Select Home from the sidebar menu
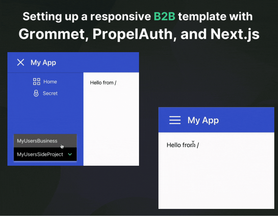The height and width of the screenshot is (216, 278). pyautogui.click(x=50, y=81)
